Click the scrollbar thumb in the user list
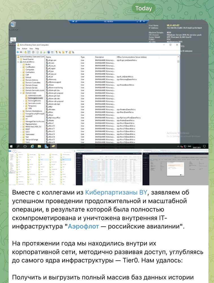 pos(178,61)
